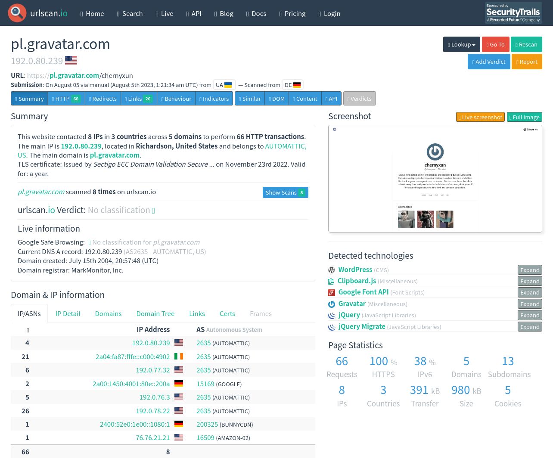Switch to the Content tab
Image resolution: width=553 pixels, height=468 pixels.
[305, 99]
